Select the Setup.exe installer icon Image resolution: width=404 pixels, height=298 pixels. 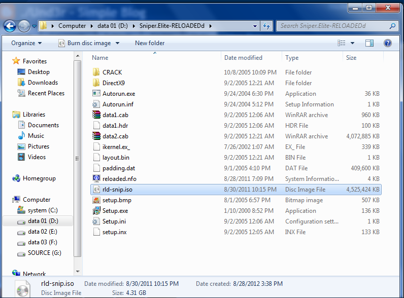pos(96,210)
